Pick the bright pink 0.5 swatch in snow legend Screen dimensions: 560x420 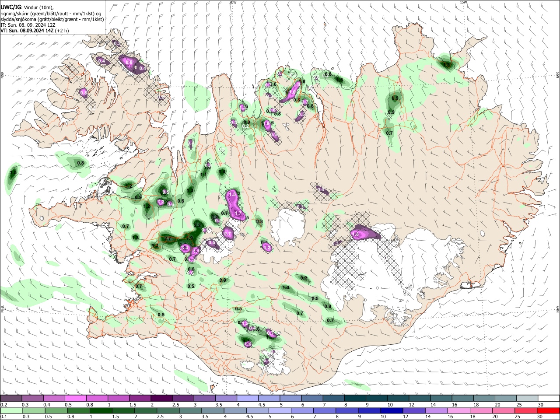pos(75,398)
